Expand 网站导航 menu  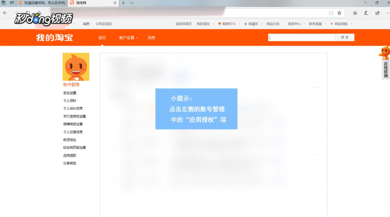tap(341, 24)
